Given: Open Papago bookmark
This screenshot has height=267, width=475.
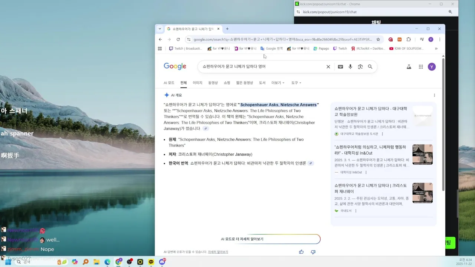Looking at the screenshot, I should pyautogui.click(x=321, y=49).
